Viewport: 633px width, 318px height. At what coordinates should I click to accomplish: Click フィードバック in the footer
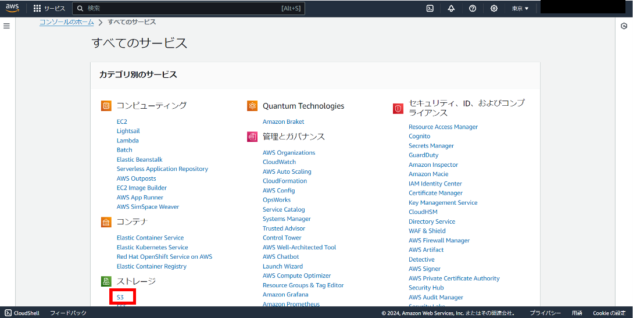(68, 313)
